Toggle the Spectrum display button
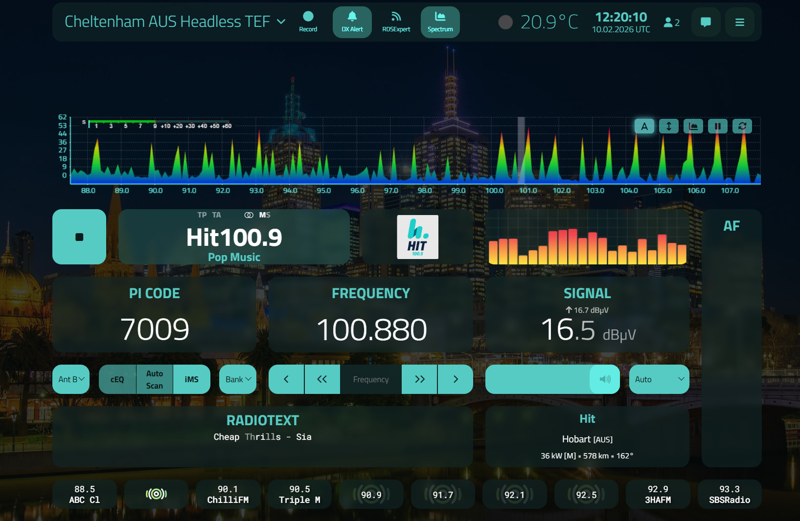 (440, 22)
